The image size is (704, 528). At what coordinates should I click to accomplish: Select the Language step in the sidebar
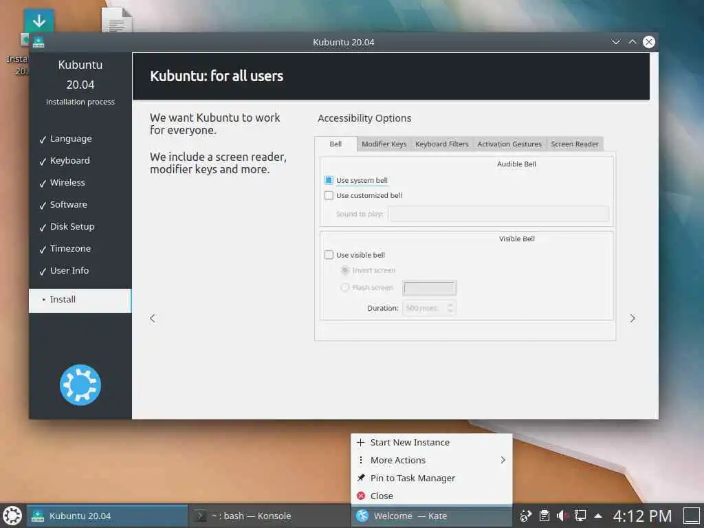pos(71,138)
